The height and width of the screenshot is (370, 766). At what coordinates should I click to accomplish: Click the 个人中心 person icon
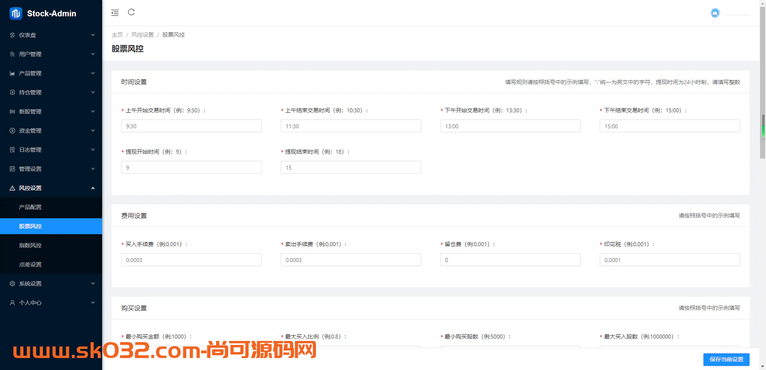[12, 303]
